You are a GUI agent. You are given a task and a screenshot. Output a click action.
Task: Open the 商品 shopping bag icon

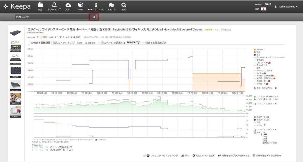click(x=40, y=5)
